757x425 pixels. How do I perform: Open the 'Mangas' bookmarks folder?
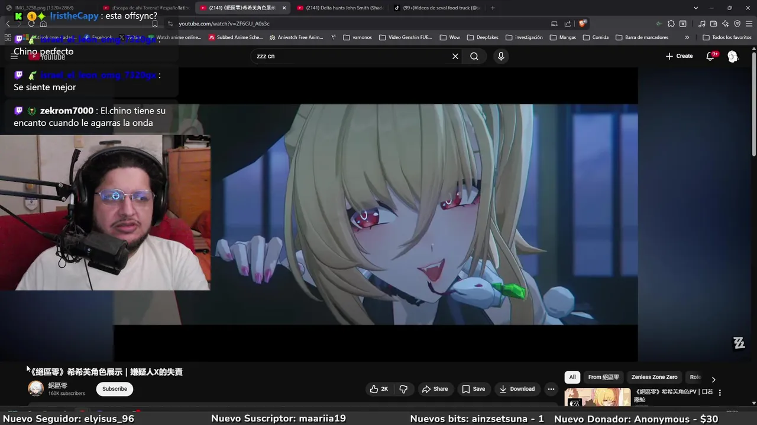tap(562, 37)
